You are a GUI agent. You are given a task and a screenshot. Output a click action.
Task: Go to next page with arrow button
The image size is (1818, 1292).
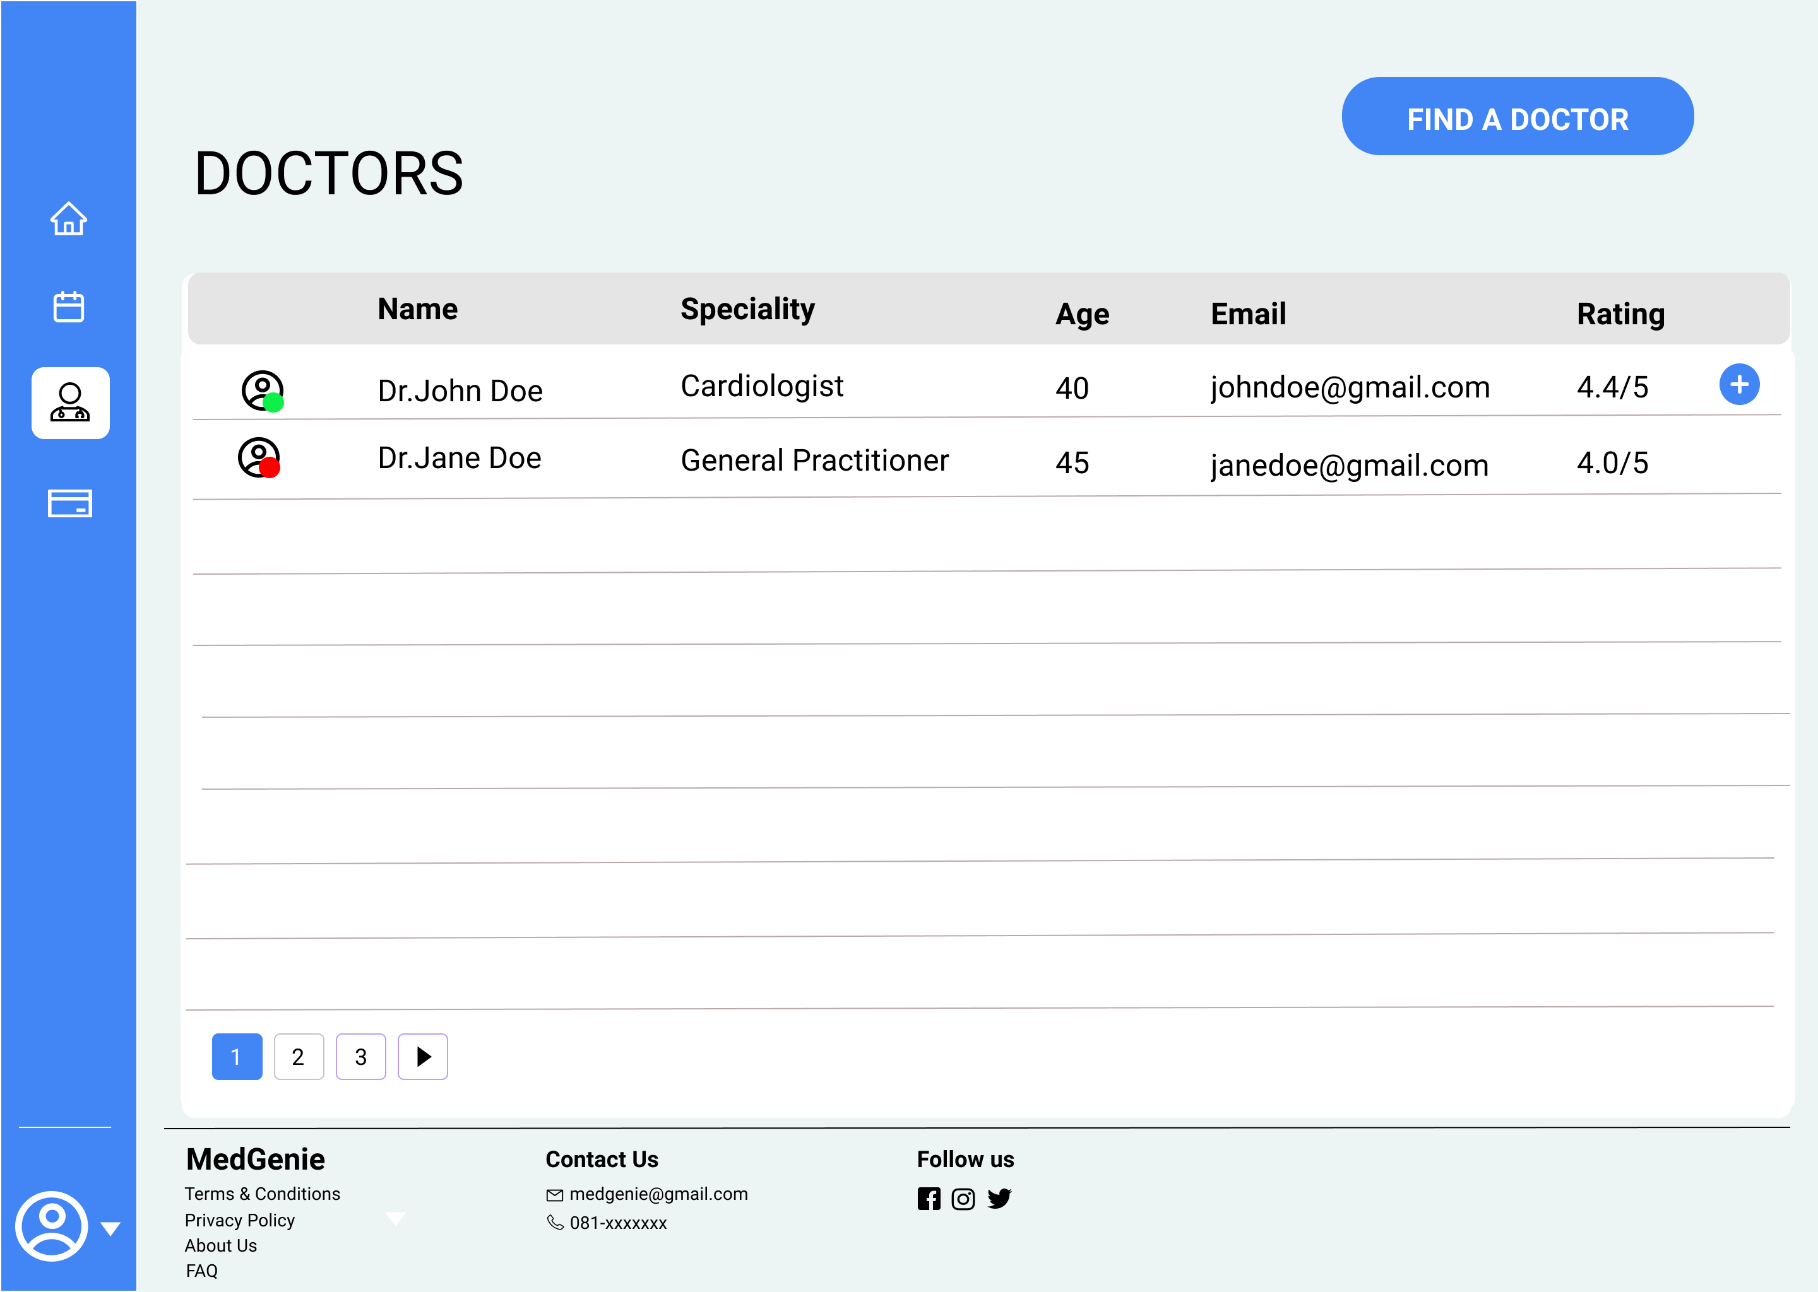[x=423, y=1057]
